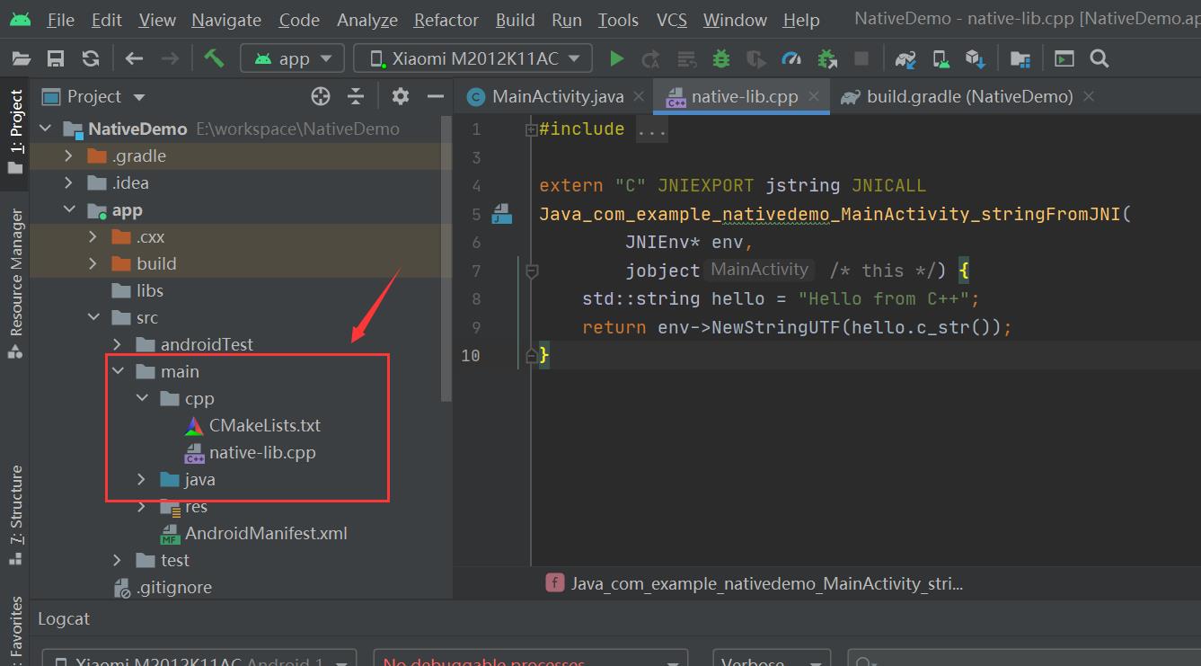
Task: Collapse the cpp folder arrow
Action: [142, 398]
